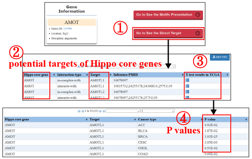Click play icon on Direct Target button

point(198,33)
